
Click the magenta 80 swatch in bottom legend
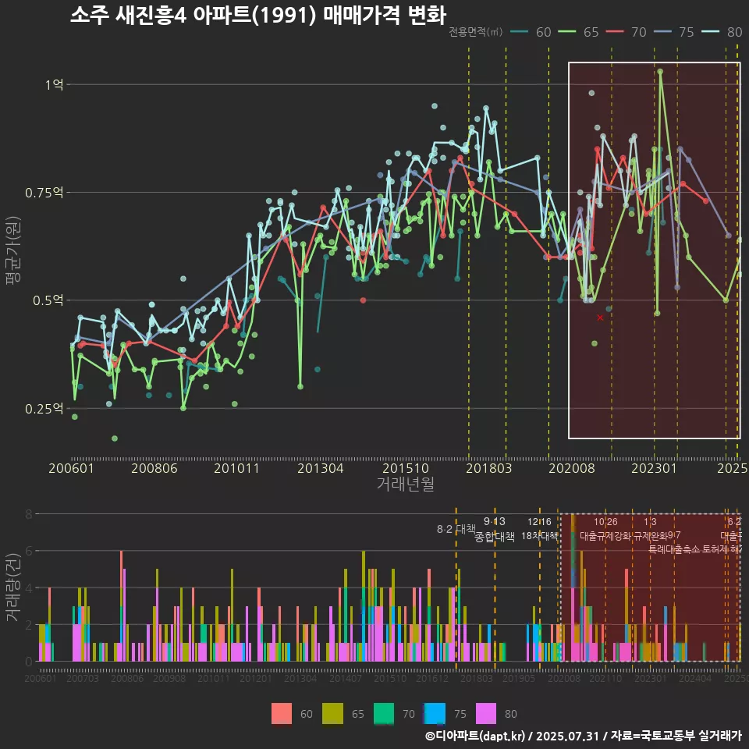tap(486, 714)
